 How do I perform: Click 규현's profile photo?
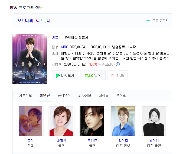click(x=30, y=121)
